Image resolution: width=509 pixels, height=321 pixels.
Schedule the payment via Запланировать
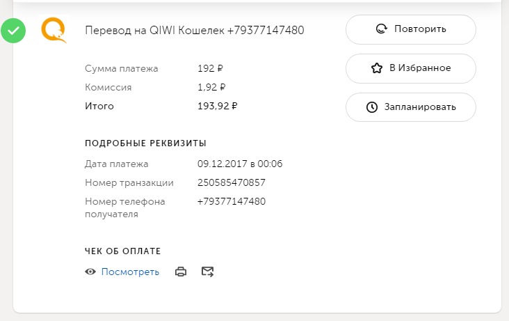[x=410, y=107]
